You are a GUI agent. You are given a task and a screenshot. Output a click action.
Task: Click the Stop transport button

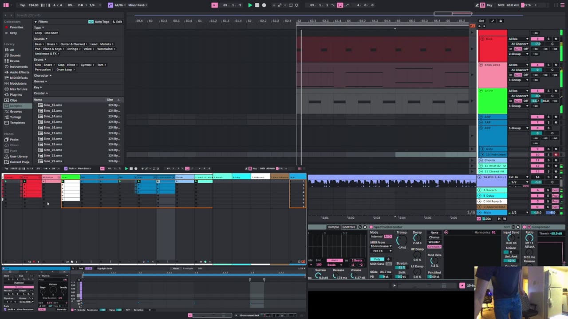pyautogui.click(x=257, y=5)
